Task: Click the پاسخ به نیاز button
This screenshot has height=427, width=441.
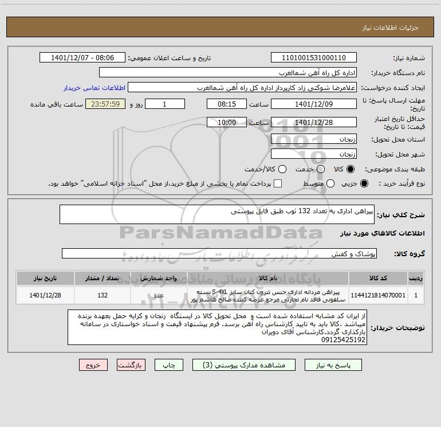Action: click(333, 365)
